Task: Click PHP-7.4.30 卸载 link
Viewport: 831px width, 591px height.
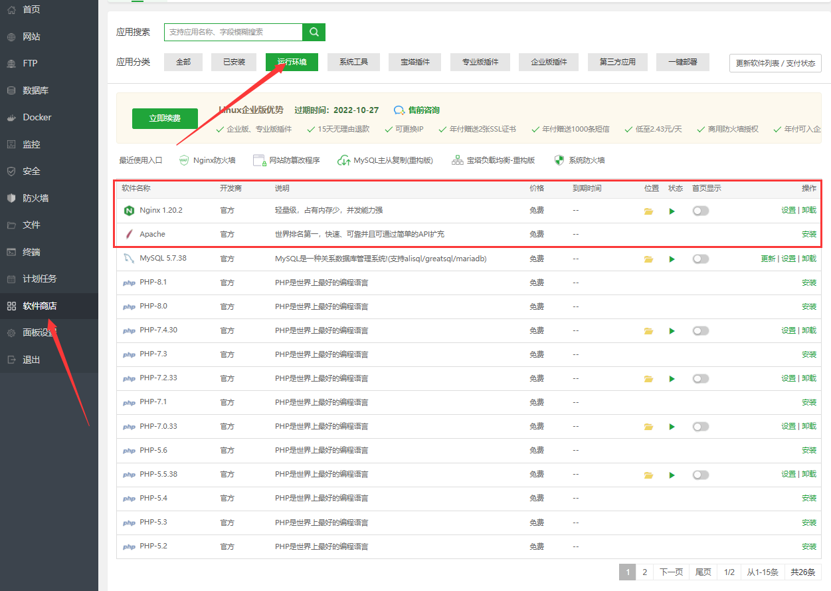Action: (x=809, y=330)
